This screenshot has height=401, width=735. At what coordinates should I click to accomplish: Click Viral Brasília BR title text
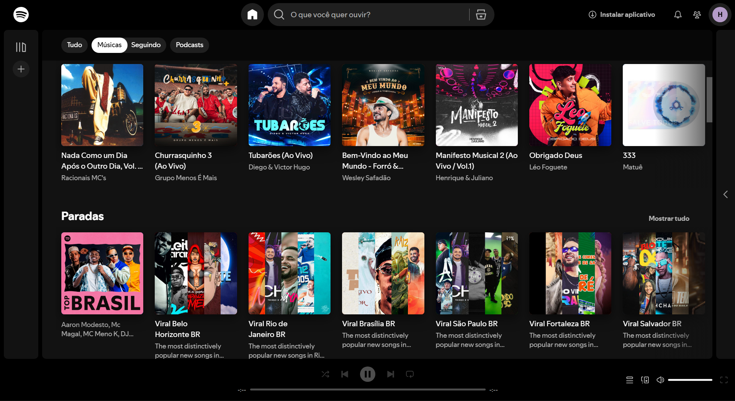(368, 324)
